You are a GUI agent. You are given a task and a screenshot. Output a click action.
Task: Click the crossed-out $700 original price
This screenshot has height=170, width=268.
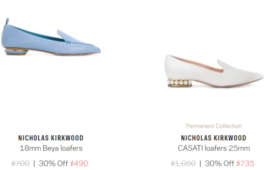21,163
